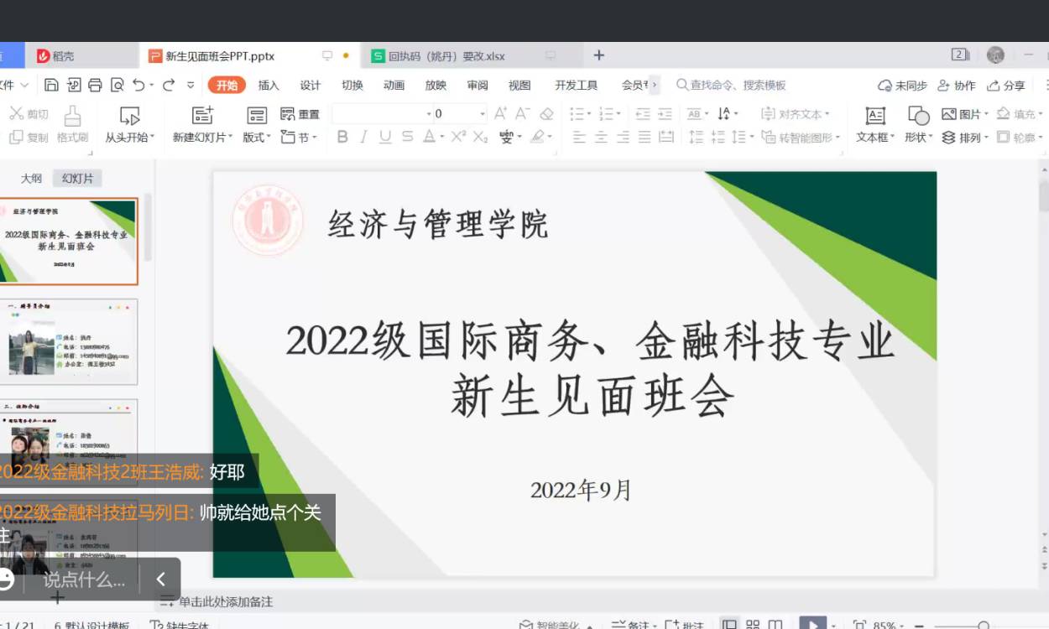The image size is (1049, 629).
Task: Toggle Bold formatting
Action: pos(342,137)
